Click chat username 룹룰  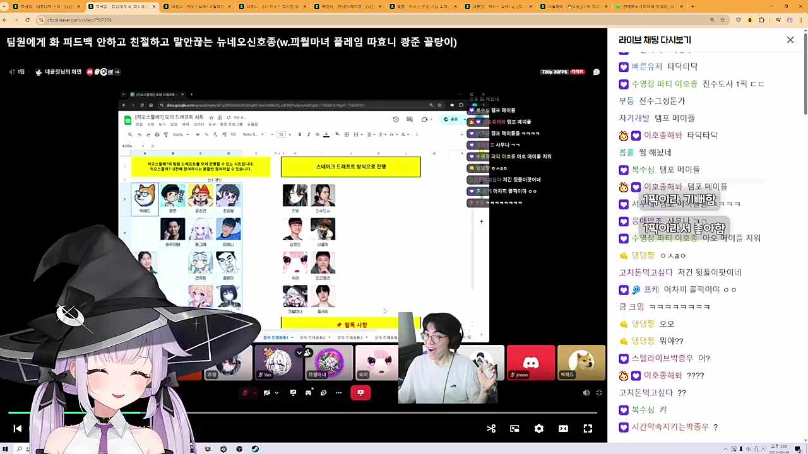click(626, 152)
